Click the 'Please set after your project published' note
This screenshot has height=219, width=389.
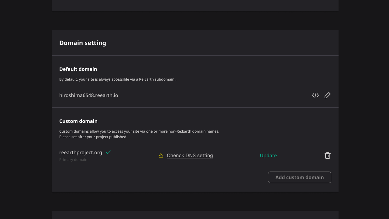pos(93,137)
